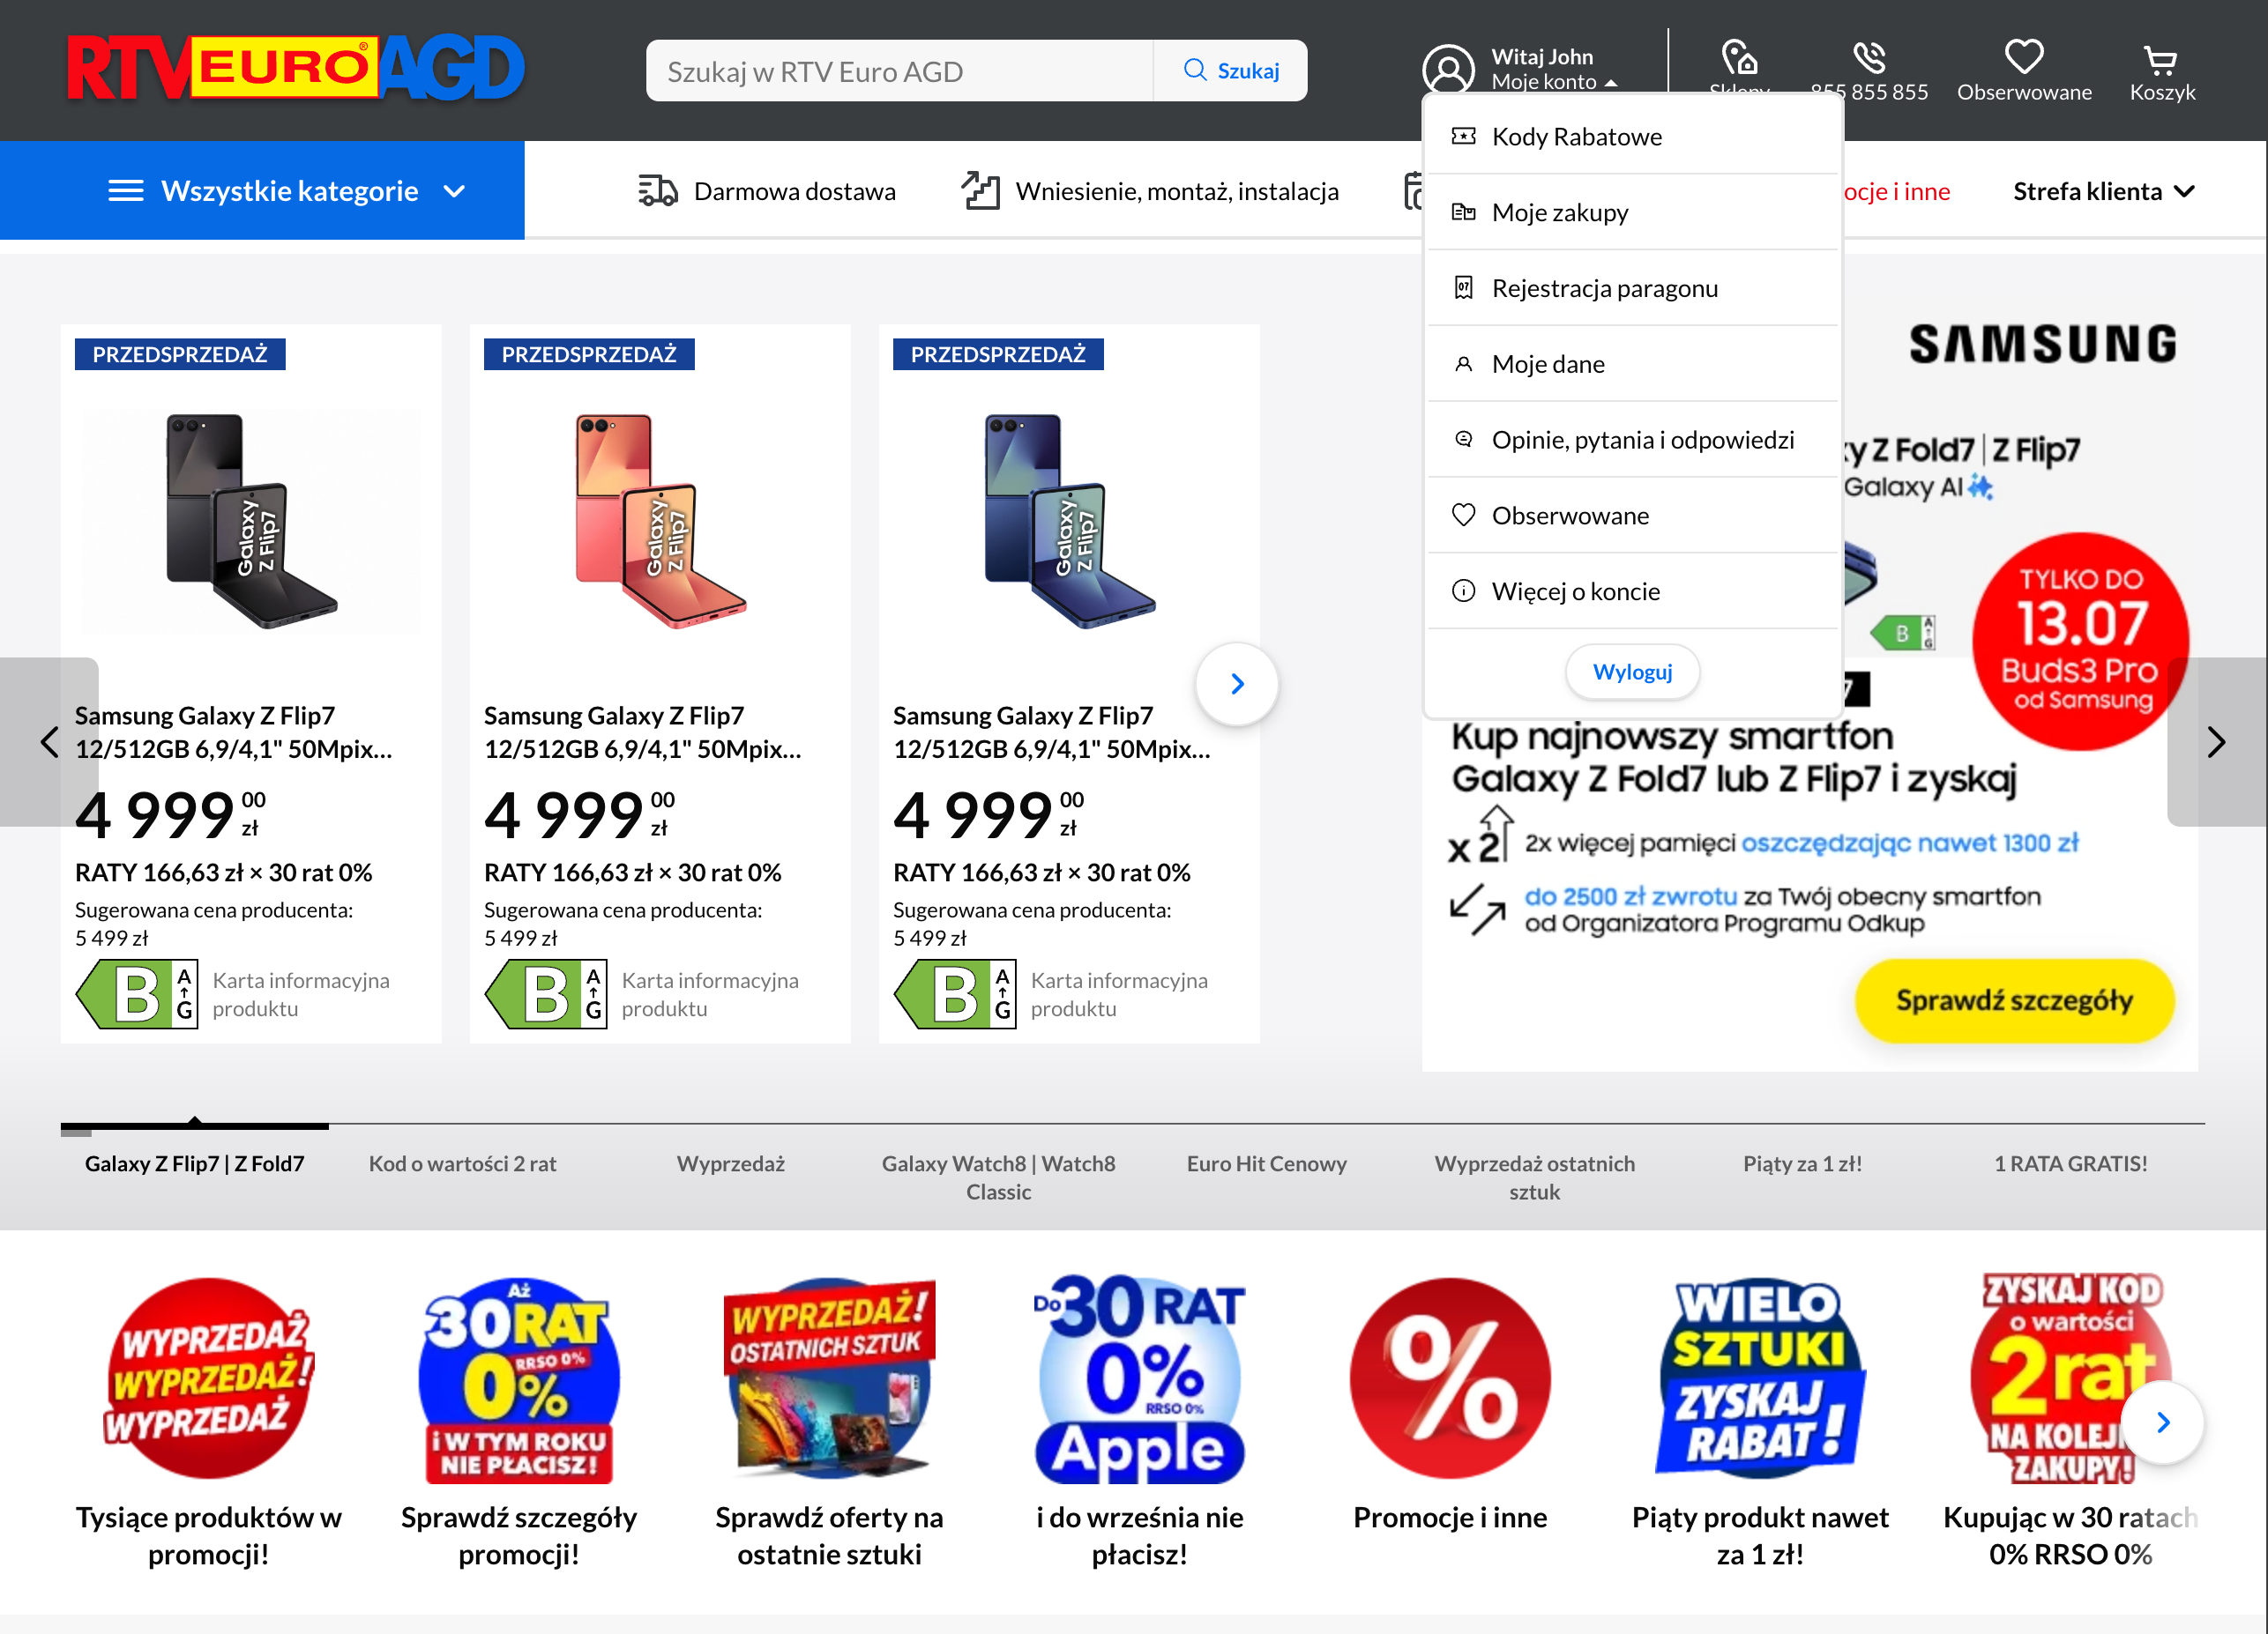Open the Sklepy store locator icon
Image resolution: width=2268 pixels, height=1634 pixels.
(x=1739, y=57)
